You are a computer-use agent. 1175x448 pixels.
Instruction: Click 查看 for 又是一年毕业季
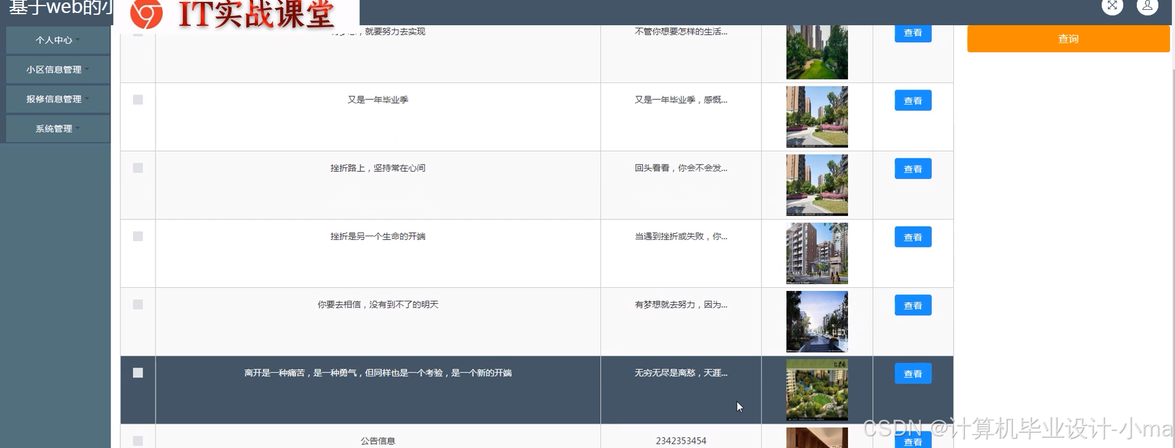[913, 101]
